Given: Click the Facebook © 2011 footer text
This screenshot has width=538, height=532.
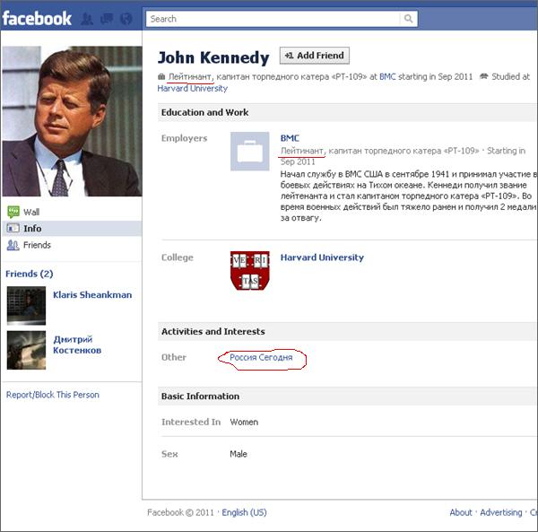Looking at the screenshot, I should pos(180,512).
